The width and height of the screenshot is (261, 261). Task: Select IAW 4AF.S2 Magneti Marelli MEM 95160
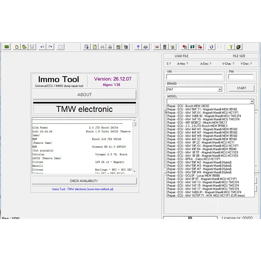tap(211, 139)
